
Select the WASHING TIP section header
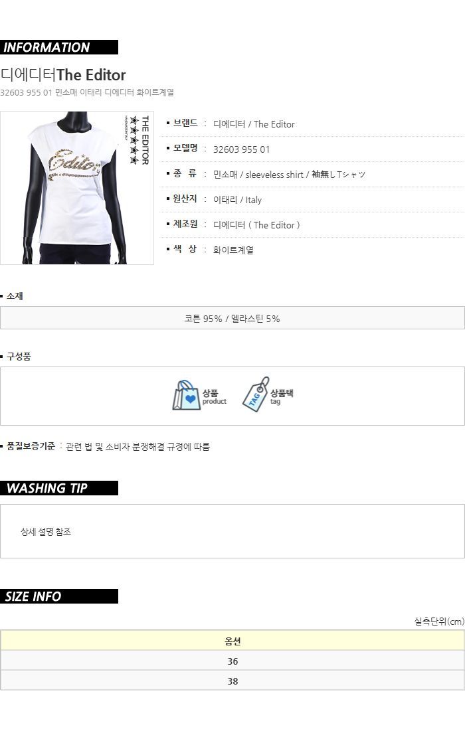[x=59, y=488]
